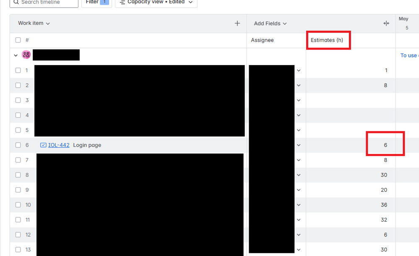Click the task type icon for IOL-442

click(43, 145)
